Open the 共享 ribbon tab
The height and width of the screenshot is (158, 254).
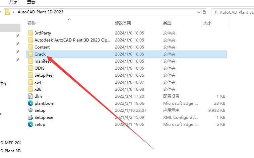pos(13,2)
